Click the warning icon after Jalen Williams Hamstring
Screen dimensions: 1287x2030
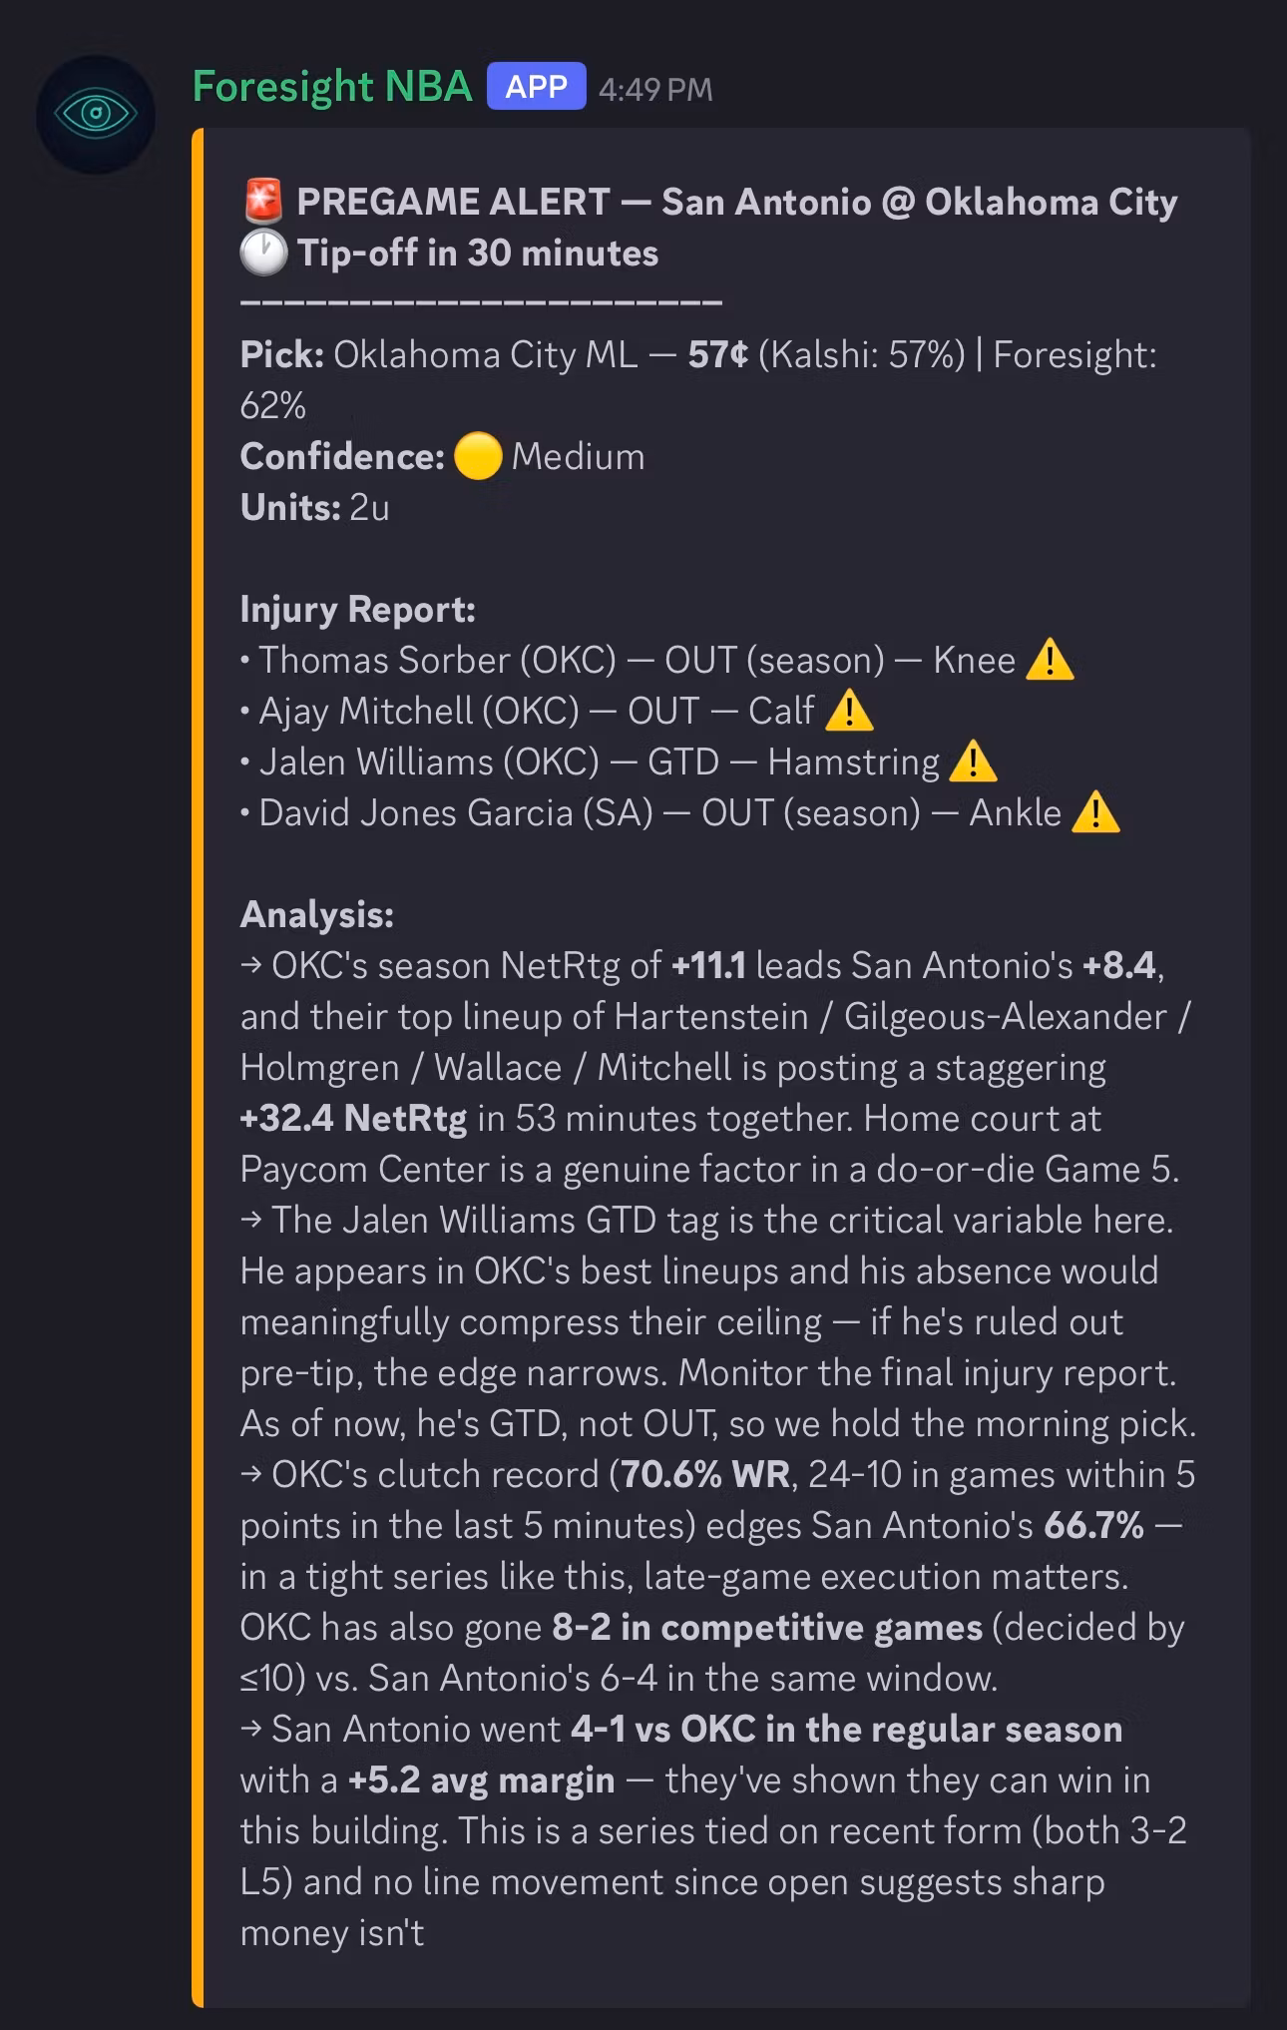[x=973, y=761]
